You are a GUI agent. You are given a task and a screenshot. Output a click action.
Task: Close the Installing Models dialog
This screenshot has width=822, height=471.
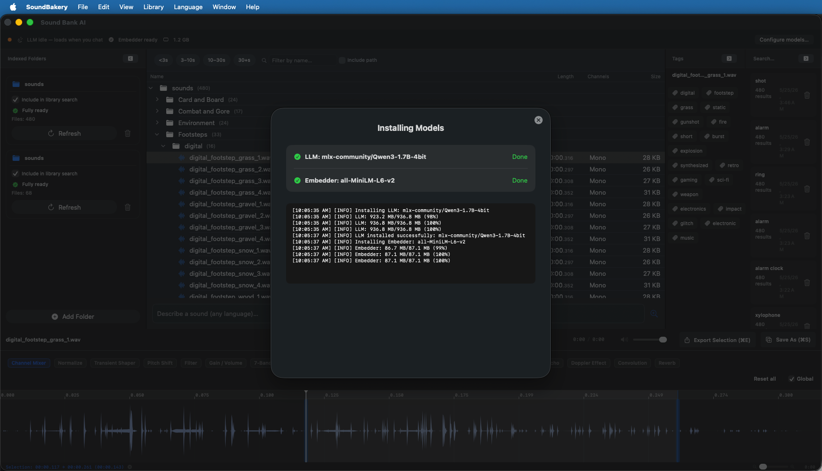click(538, 120)
